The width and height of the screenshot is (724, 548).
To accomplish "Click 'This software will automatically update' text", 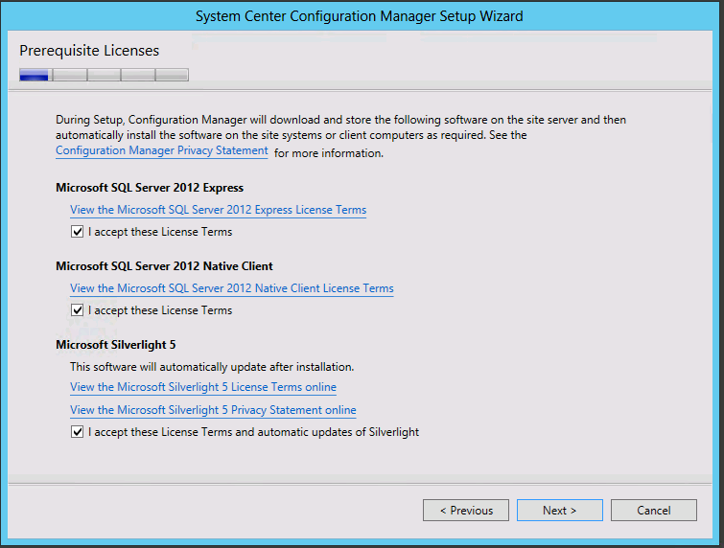I will click(x=212, y=367).
